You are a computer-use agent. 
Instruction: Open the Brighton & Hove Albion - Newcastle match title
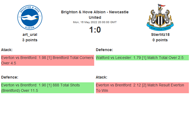(x=95, y=14)
